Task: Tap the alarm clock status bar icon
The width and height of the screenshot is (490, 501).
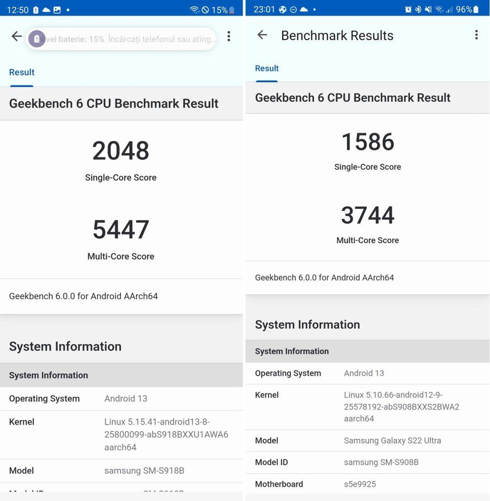Action: coord(408,9)
